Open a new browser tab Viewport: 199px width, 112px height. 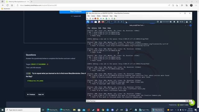point(32,2)
